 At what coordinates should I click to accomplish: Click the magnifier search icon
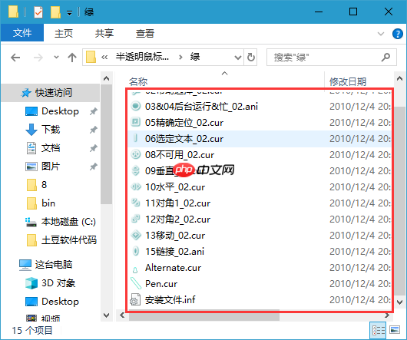(385, 58)
